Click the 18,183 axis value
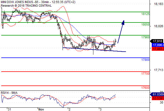164x111 pixels. coord(158,4)
